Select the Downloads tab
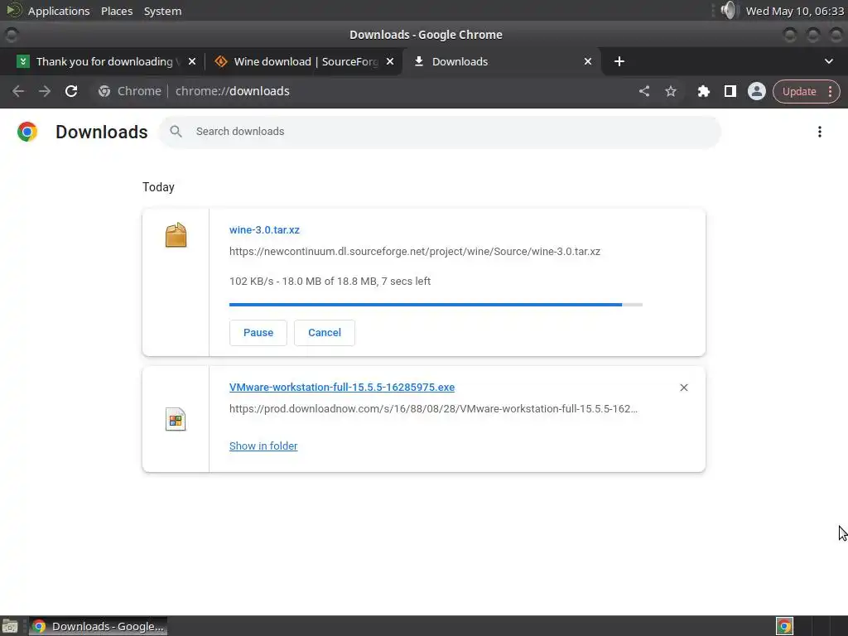The height and width of the screenshot is (636, 848). click(x=501, y=61)
